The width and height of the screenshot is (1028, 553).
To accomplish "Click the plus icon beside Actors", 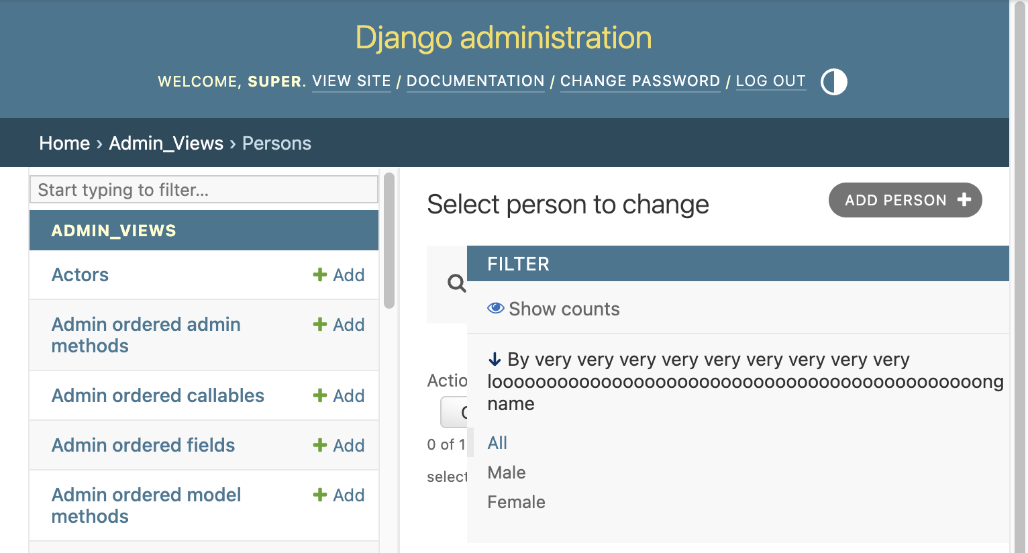I will 320,274.
